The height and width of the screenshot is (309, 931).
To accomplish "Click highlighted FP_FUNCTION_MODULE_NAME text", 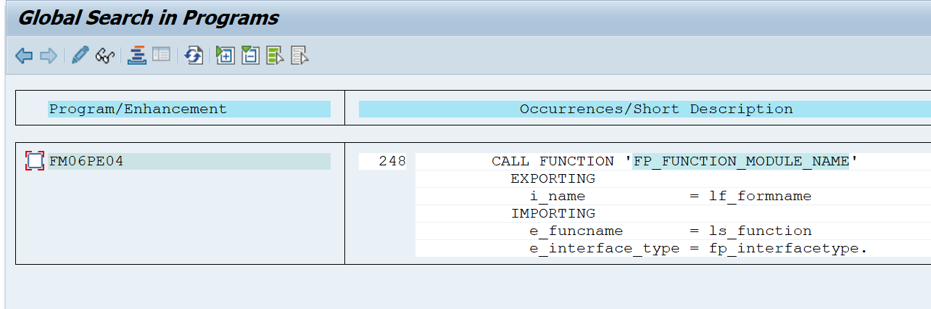I will point(740,161).
